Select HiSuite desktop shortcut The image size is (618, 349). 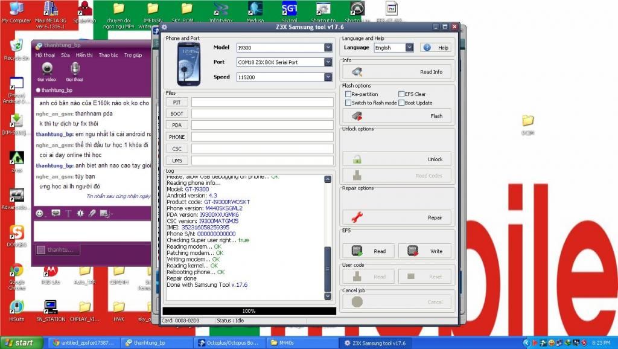tap(16, 311)
